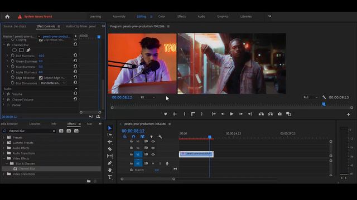The width and height of the screenshot is (357, 200).
Task: Play the program monitor video
Action: (x=231, y=114)
